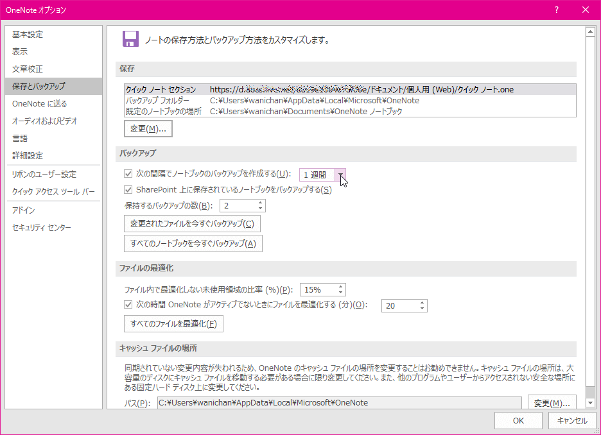Select the バックアップ フォルダー row

350,100
